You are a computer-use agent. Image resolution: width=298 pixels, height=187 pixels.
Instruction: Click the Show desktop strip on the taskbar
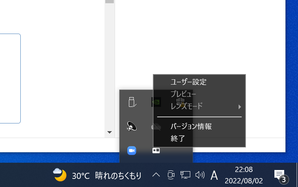[x=297, y=175]
